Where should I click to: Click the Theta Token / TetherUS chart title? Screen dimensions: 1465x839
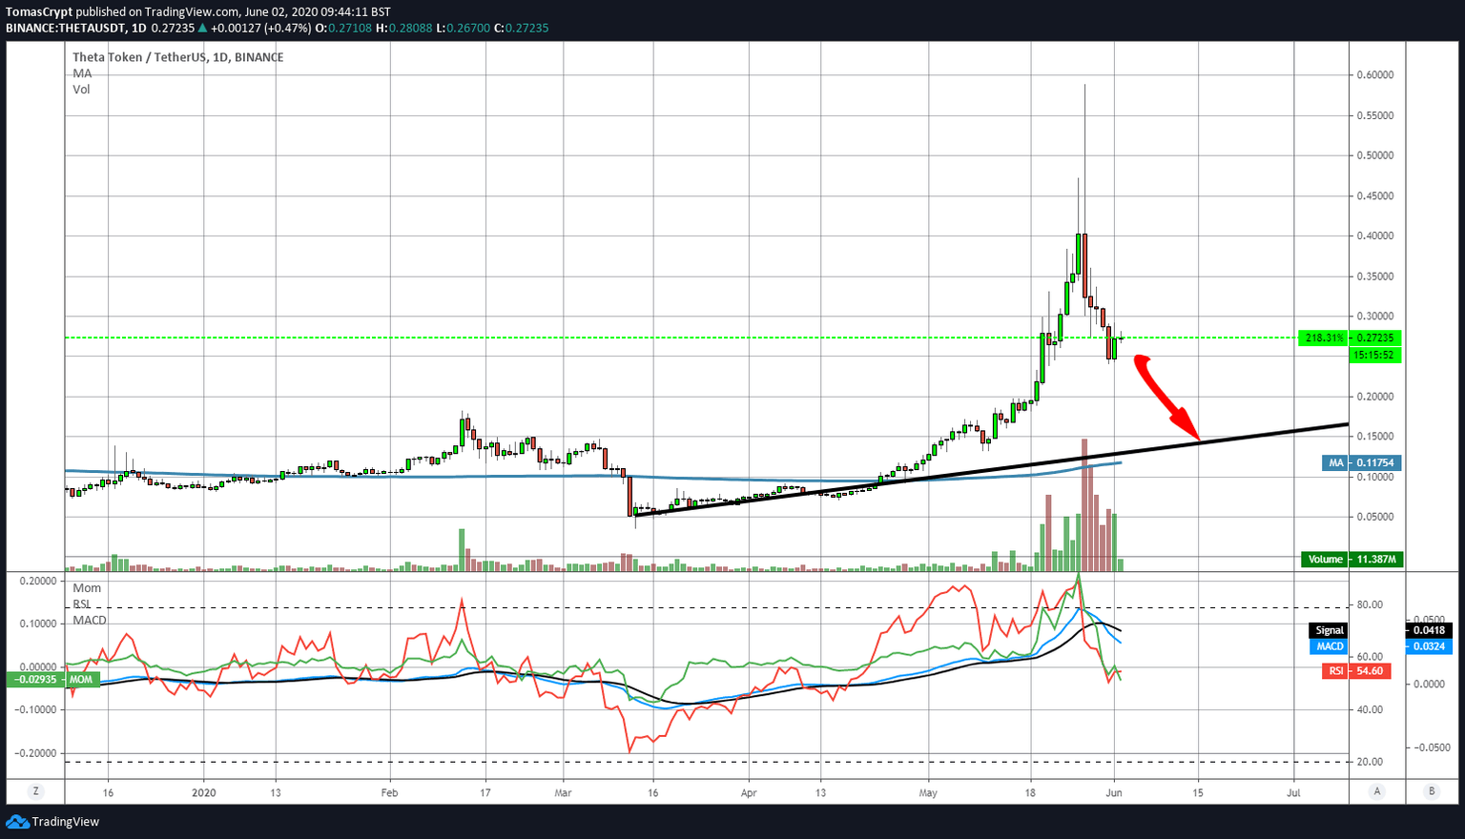point(178,57)
